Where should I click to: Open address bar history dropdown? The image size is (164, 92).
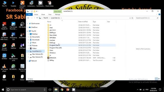(x=130, y=18)
